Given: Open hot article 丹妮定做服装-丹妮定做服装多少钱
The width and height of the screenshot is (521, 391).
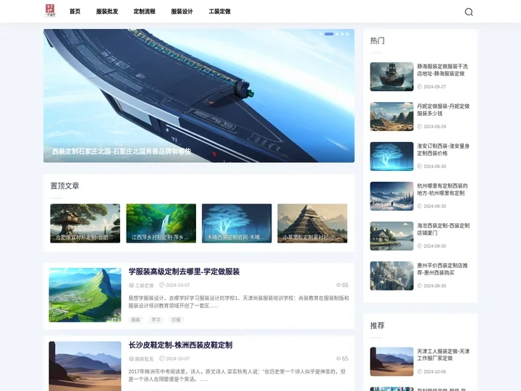Looking at the screenshot, I should coord(444,110).
